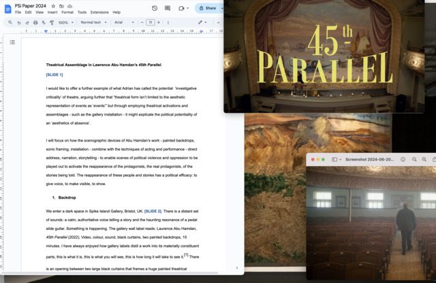Run spelling and grammar check
Screen dimensions: 436x283
pos(44,22)
